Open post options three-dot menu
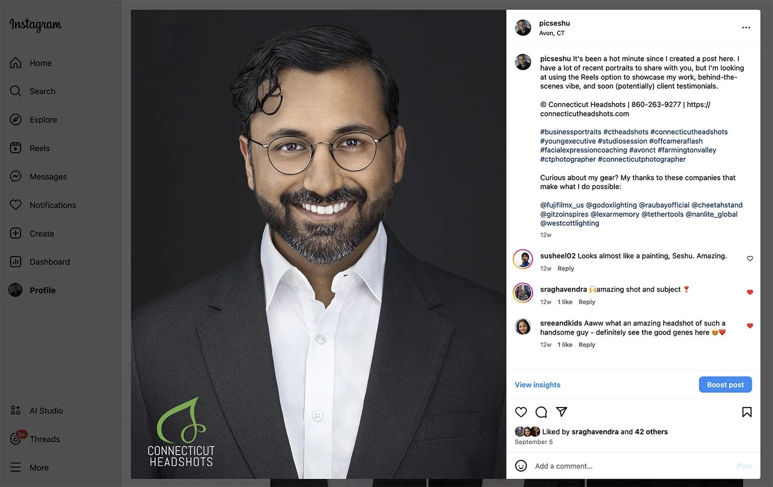 pyautogui.click(x=746, y=27)
